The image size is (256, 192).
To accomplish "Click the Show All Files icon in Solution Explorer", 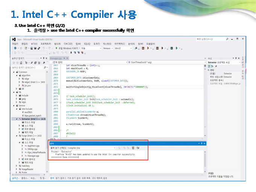I will (x=39, y=63).
